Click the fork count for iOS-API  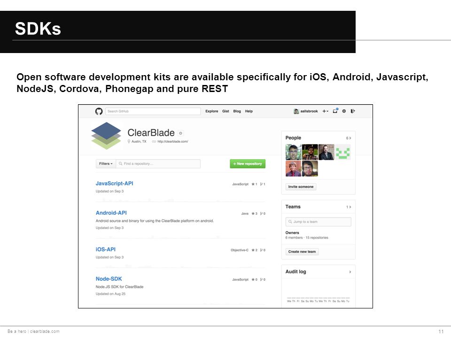pyautogui.click(x=263, y=250)
